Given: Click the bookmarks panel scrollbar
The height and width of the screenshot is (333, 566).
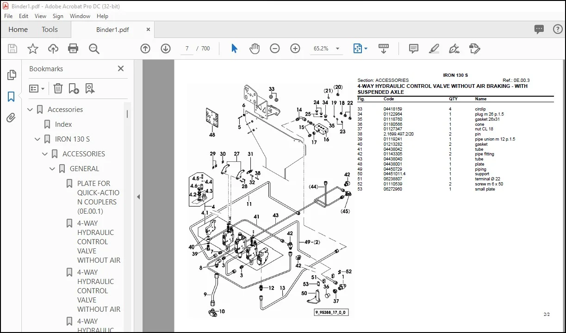Looking at the screenshot, I should [127, 114].
